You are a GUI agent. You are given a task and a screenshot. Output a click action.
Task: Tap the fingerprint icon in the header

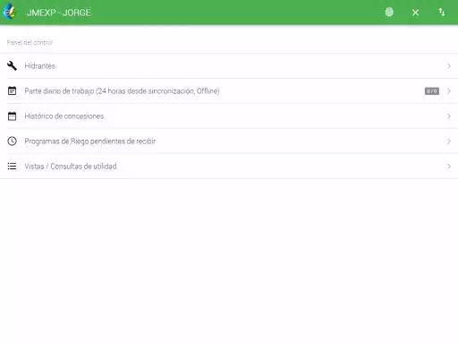389,13
